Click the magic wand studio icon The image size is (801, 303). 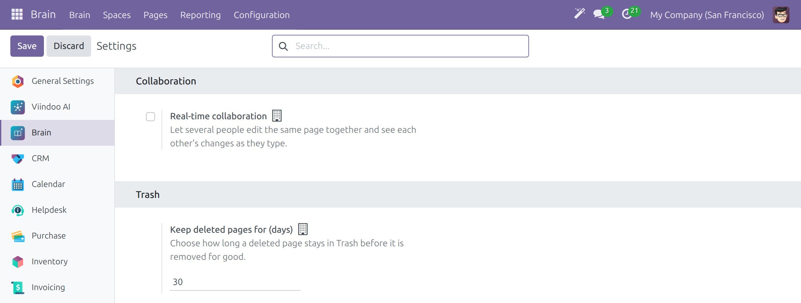point(579,14)
